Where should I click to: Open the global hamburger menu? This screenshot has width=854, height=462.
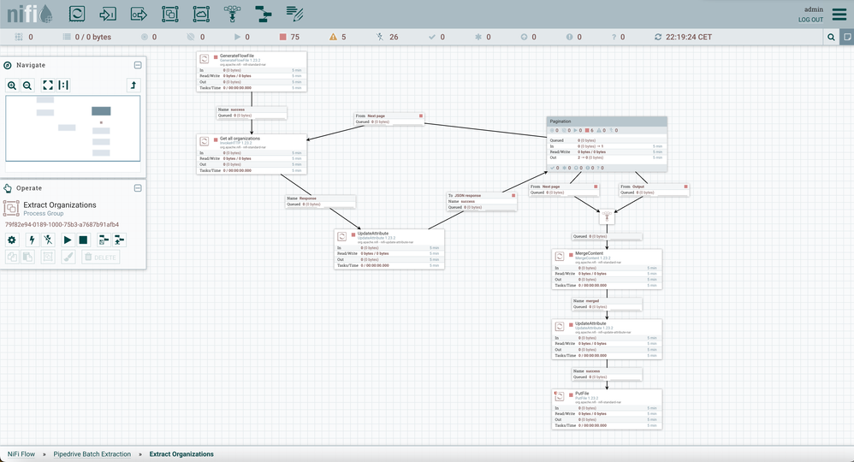839,14
